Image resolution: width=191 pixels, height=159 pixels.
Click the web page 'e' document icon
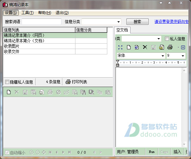click(x=137, y=47)
